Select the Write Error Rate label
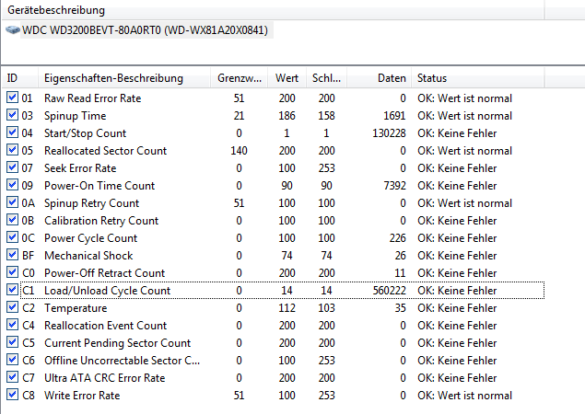 [x=82, y=396]
